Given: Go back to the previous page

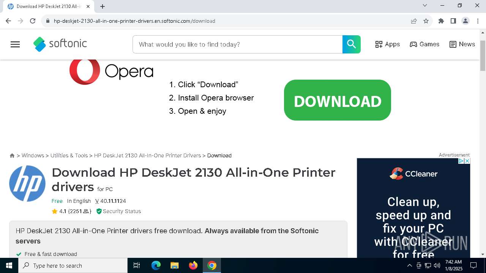Looking at the screenshot, I should click(8, 21).
